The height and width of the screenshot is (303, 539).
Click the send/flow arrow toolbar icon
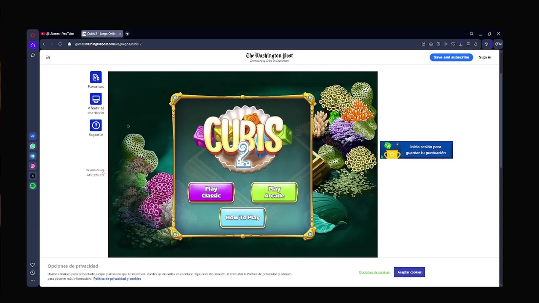click(x=446, y=44)
